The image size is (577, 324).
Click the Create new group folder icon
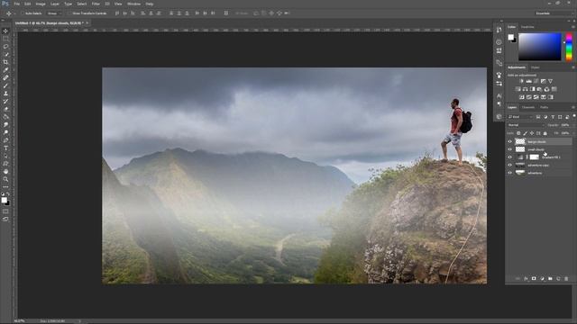[550, 279]
